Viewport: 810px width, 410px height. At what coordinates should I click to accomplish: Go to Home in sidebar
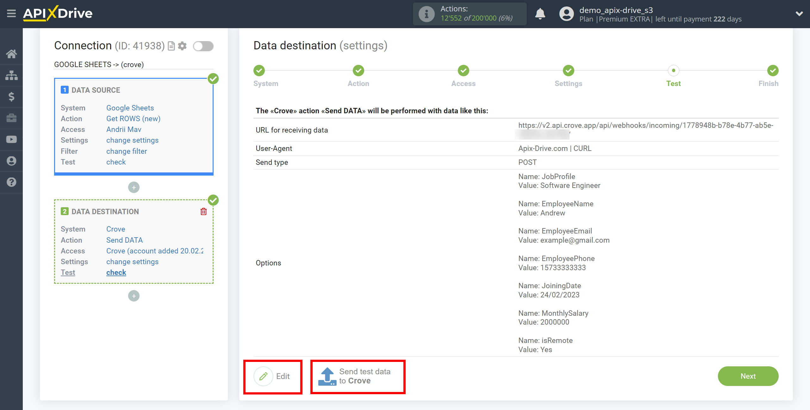[x=11, y=54]
